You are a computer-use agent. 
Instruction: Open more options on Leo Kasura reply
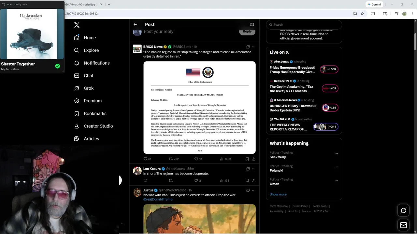tap(254, 169)
